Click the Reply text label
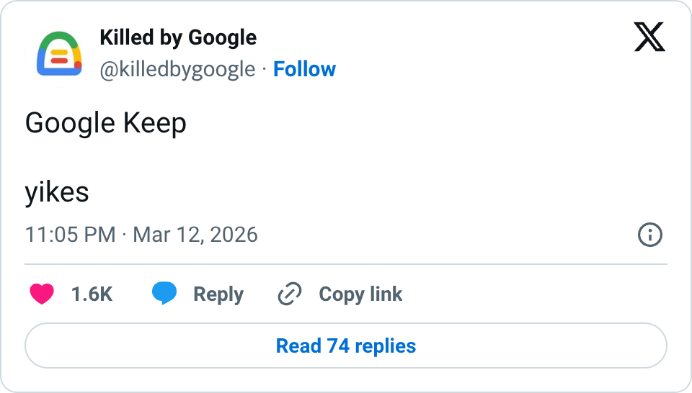The height and width of the screenshot is (393, 692). 218,294
